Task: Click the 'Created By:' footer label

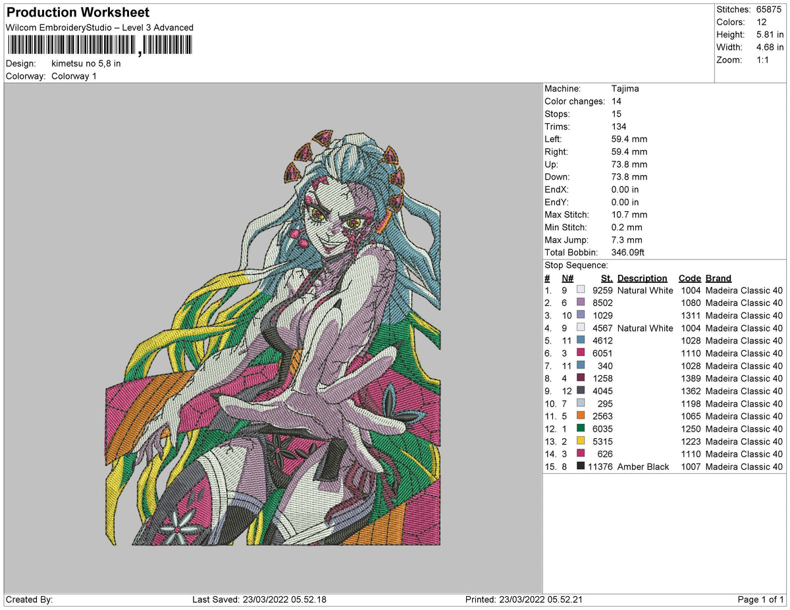Action: coord(29,599)
